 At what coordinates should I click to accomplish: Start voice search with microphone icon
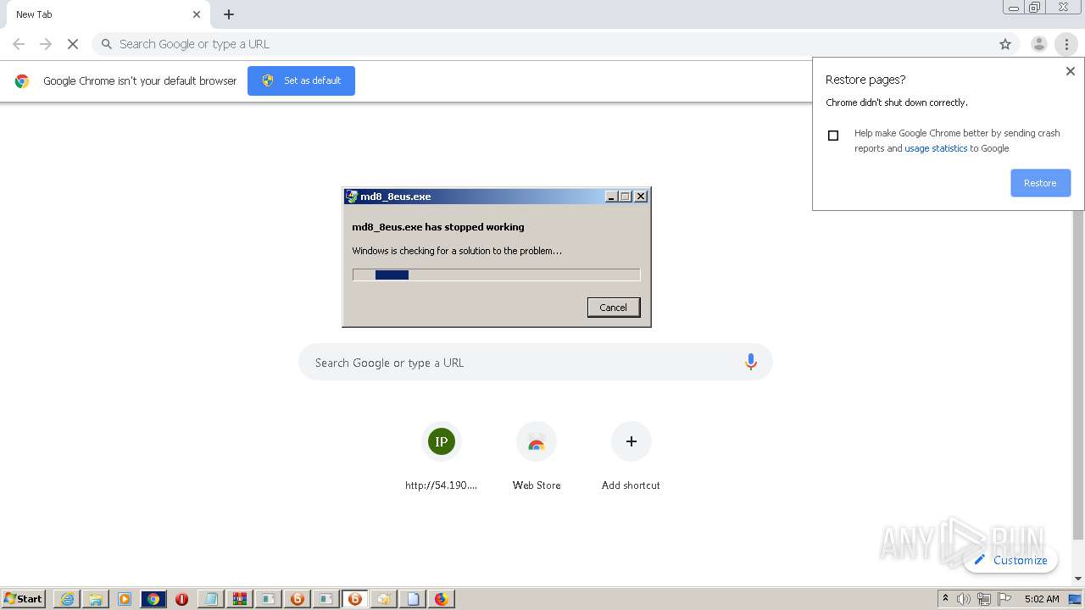(x=750, y=362)
